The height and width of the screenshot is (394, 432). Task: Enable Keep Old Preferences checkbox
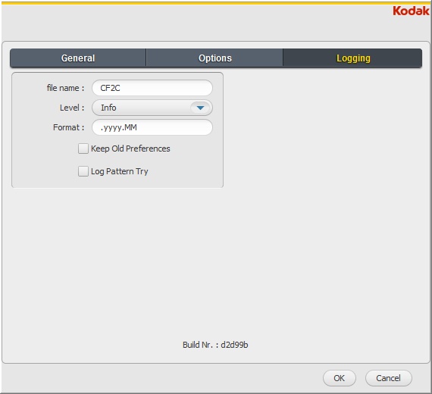(x=83, y=149)
